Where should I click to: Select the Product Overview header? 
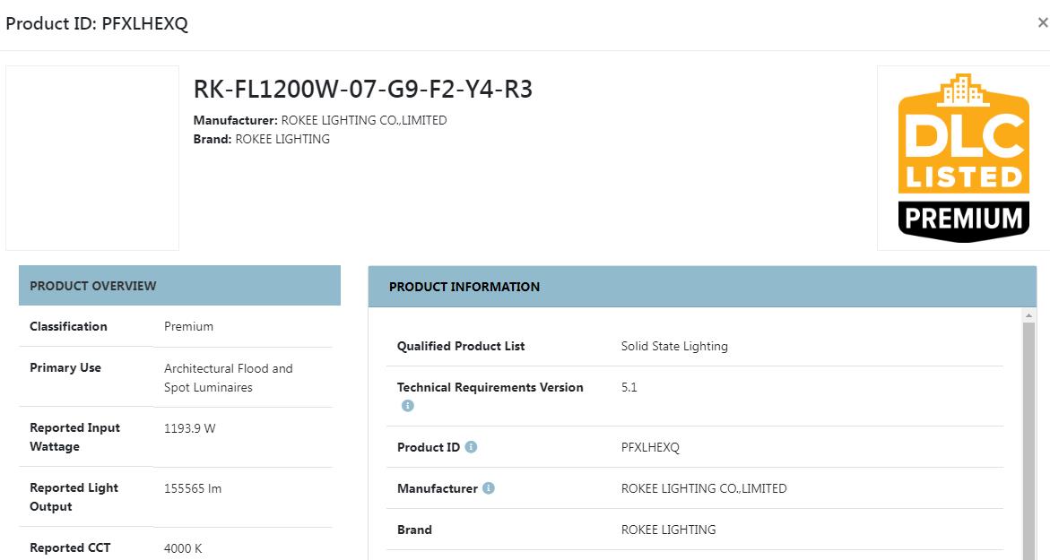(x=179, y=286)
